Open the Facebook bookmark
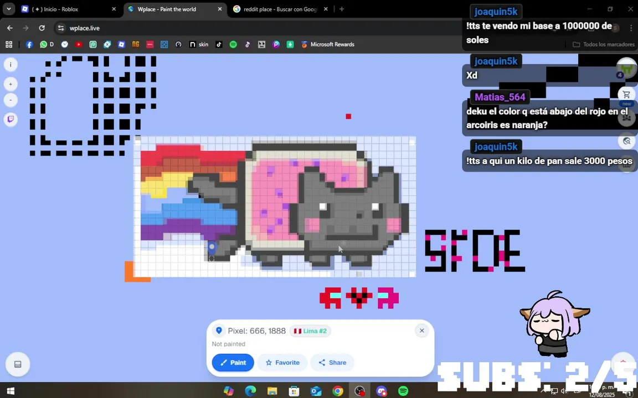The width and height of the screenshot is (638, 398). pyautogui.click(x=29, y=44)
